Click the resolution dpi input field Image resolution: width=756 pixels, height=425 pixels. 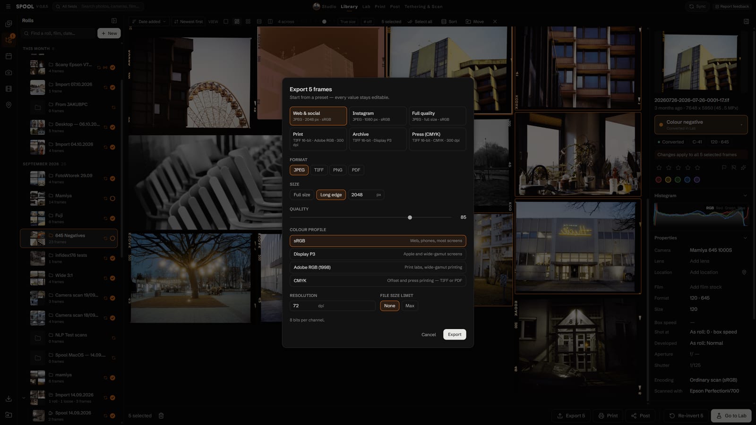(332, 306)
